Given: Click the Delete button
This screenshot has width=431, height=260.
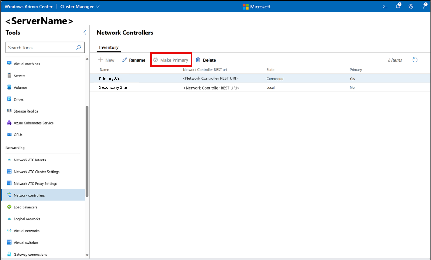Looking at the screenshot, I should pyautogui.click(x=206, y=60).
